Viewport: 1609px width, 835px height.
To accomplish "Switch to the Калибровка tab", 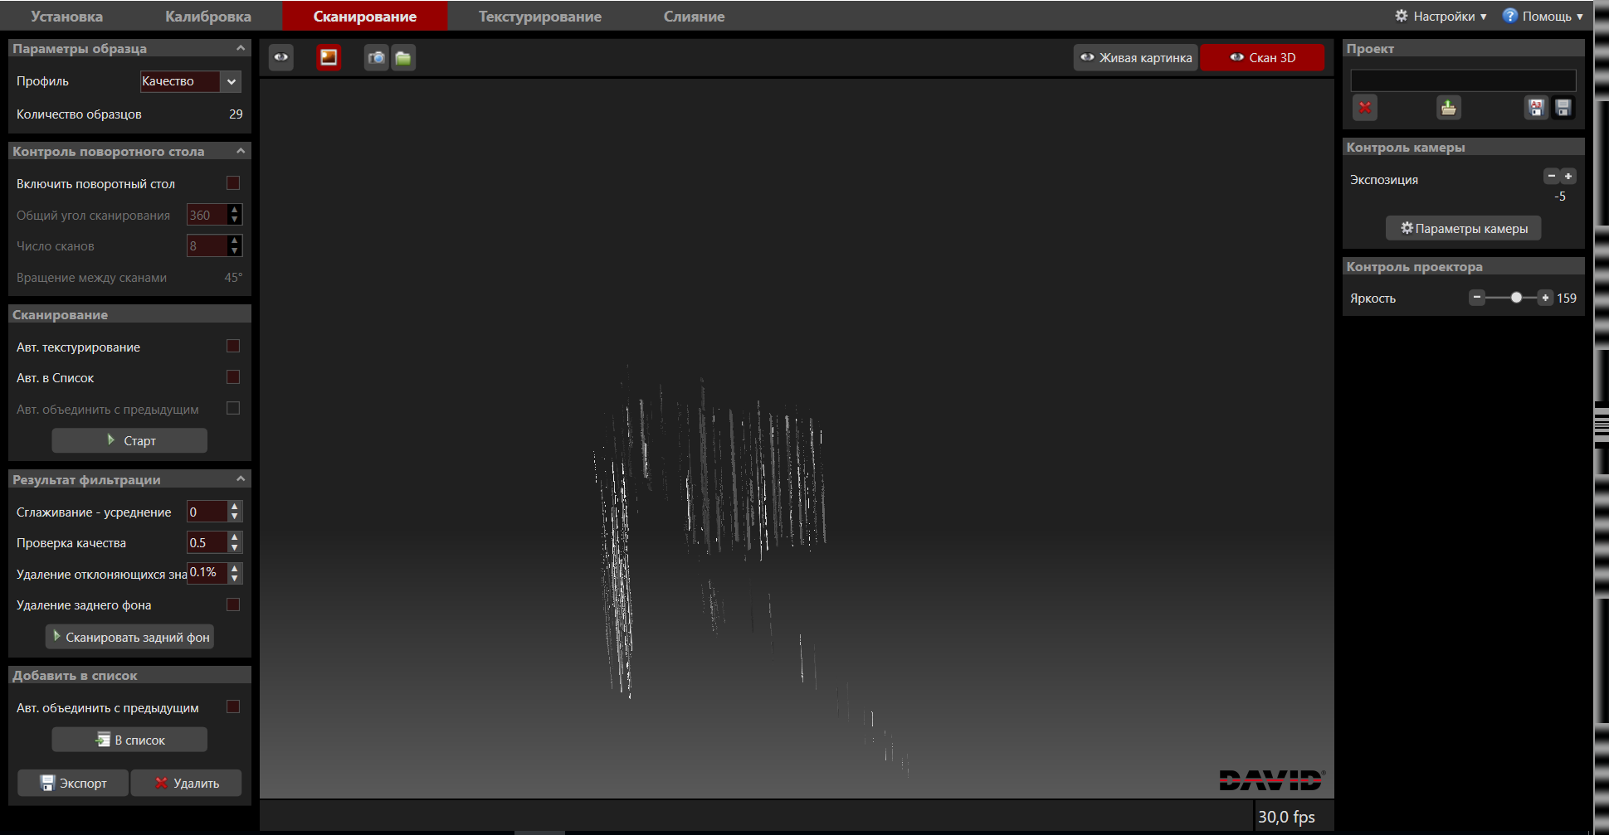I will (x=208, y=16).
